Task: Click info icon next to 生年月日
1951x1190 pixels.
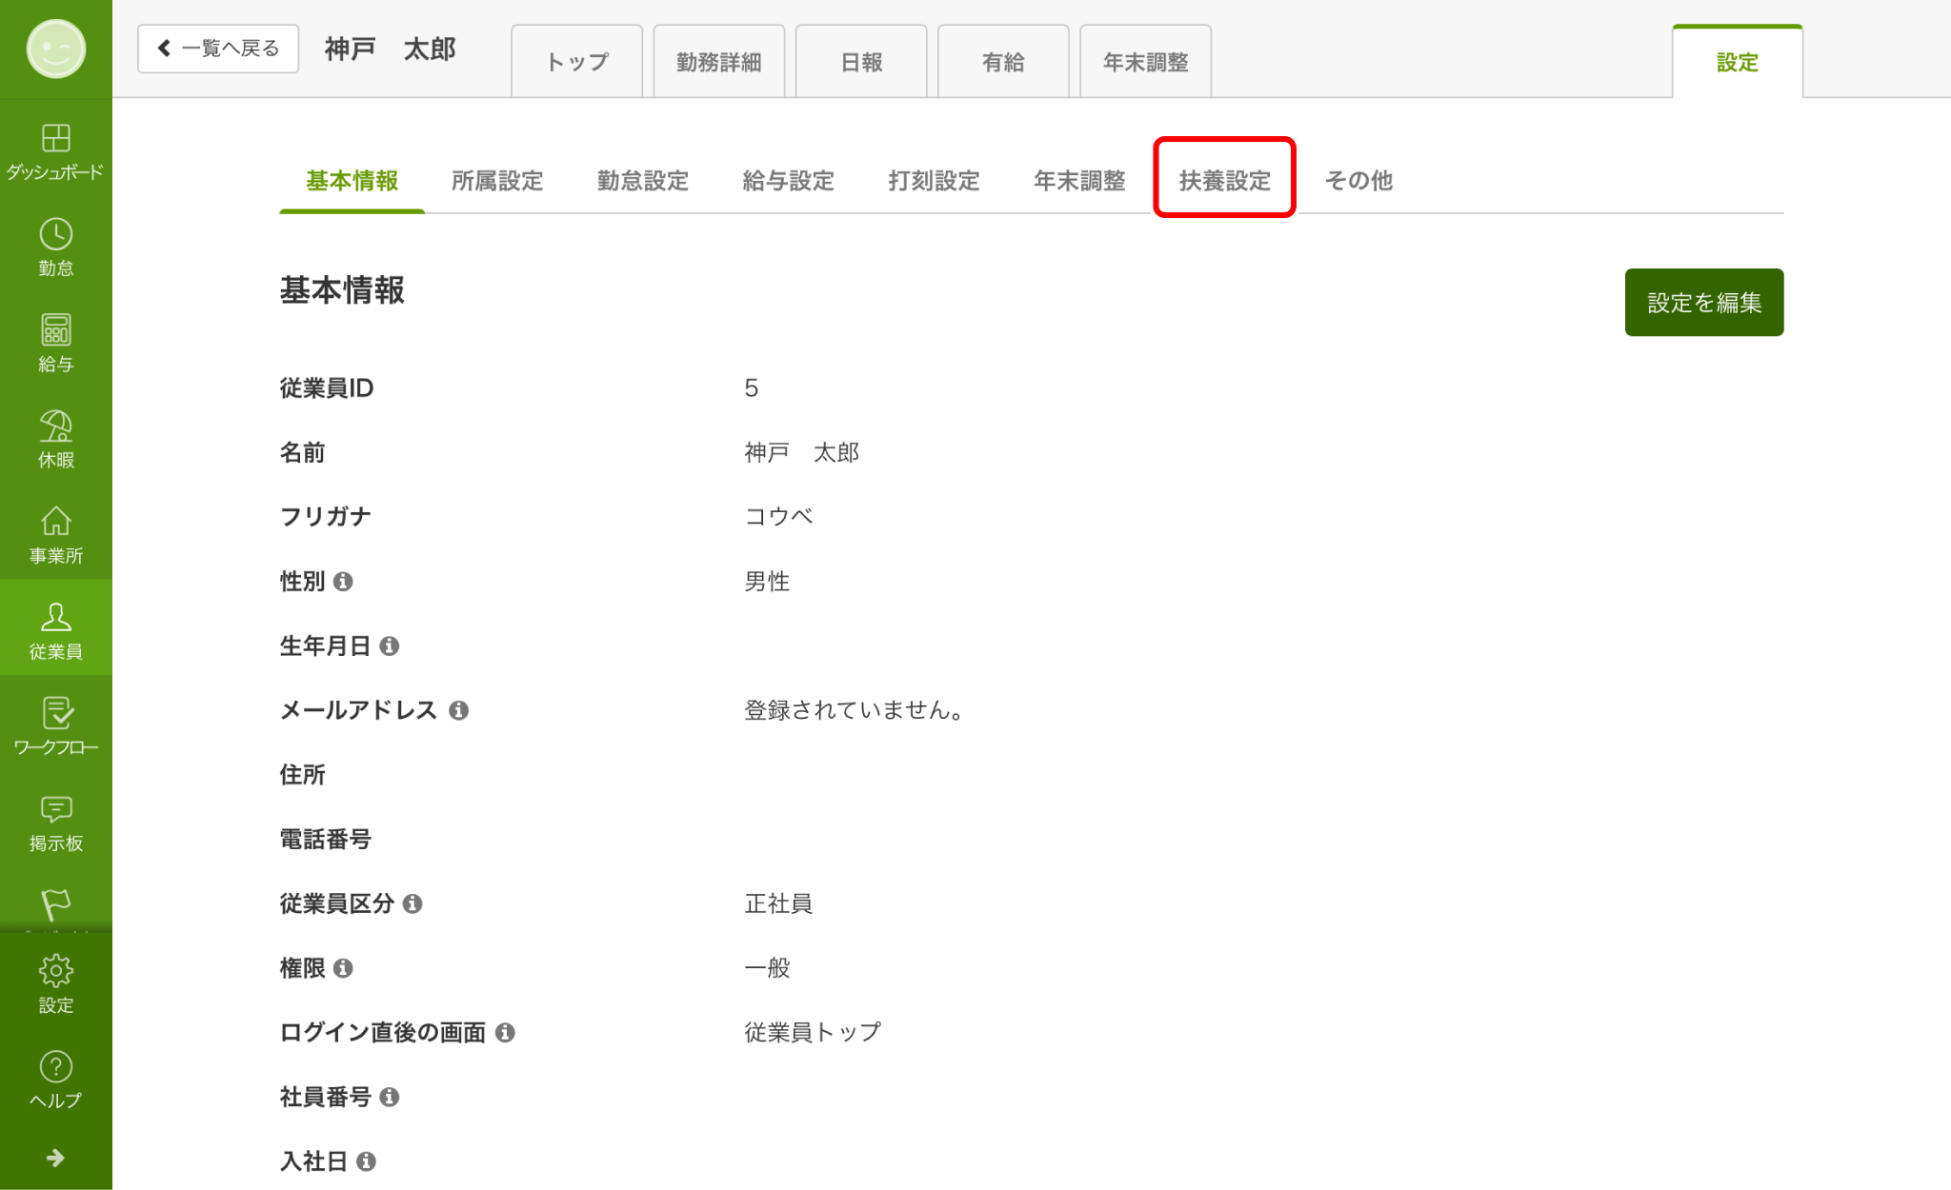Action: [389, 646]
